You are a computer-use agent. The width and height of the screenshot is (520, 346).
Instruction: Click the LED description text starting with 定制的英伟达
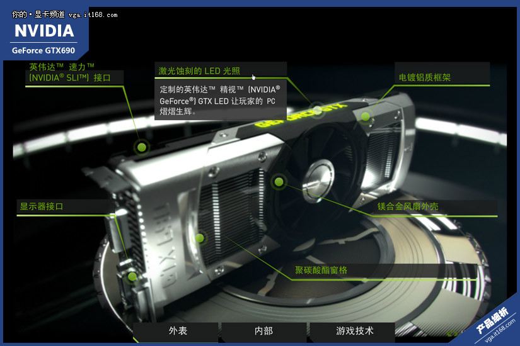[x=220, y=100]
